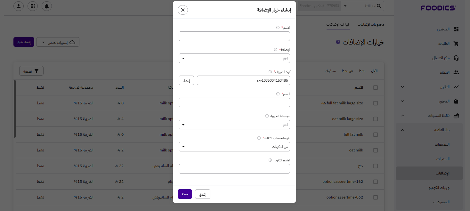
Task: Expand the طريقة حساب التكلفة dropdown
Action: pos(234,147)
